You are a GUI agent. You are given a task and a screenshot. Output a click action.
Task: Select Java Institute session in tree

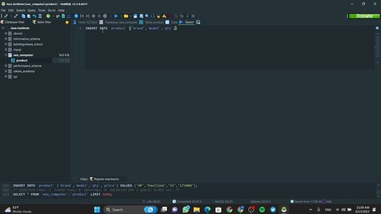20,28
